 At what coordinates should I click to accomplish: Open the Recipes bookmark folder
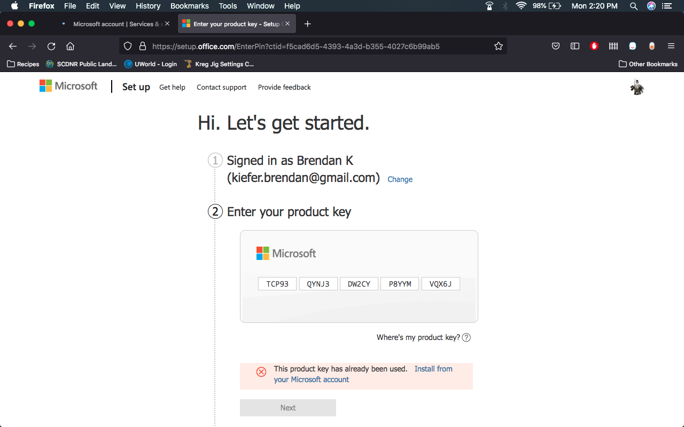[23, 64]
